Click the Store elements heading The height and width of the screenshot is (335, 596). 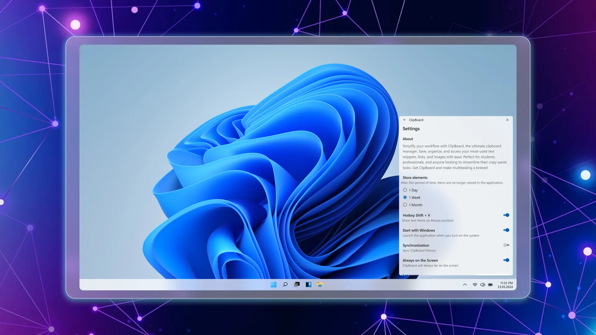point(415,178)
